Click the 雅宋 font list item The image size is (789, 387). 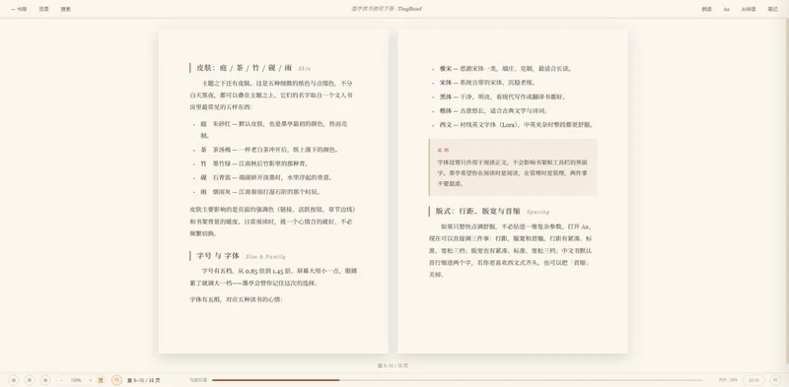click(505, 68)
